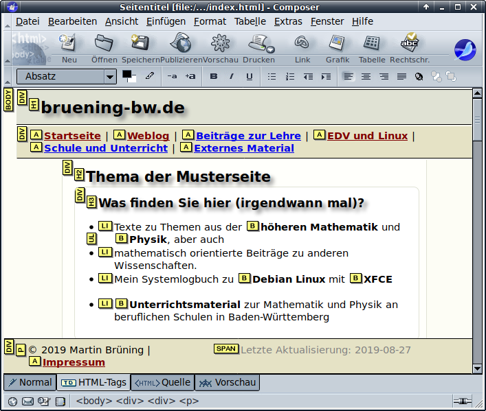
Task: Toggle italic formatting button
Action: (231, 76)
